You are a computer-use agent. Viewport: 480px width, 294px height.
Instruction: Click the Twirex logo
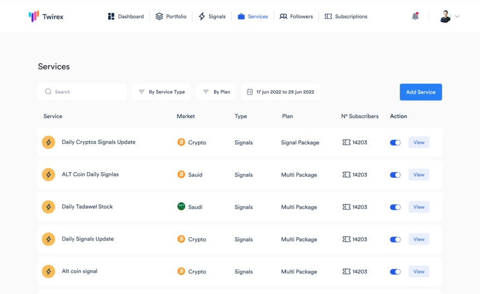(46, 17)
